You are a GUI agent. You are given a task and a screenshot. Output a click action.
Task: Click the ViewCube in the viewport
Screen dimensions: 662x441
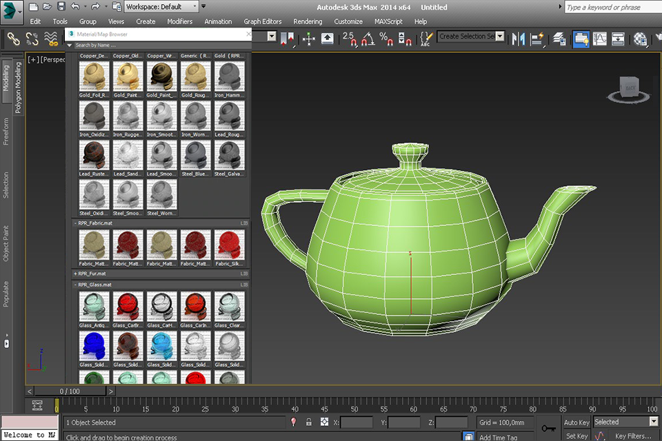628,88
